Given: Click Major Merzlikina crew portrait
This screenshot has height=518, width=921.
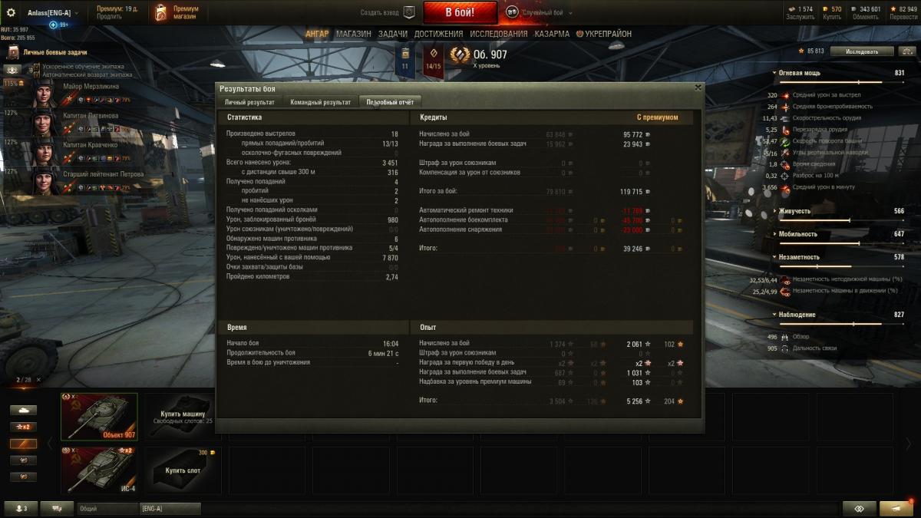Looking at the screenshot, I should (41, 94).
